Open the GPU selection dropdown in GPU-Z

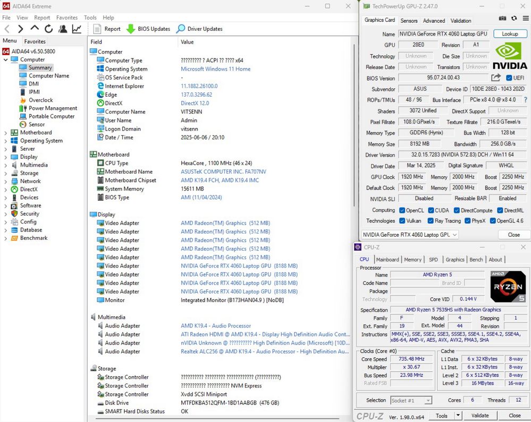coord(410,235)
